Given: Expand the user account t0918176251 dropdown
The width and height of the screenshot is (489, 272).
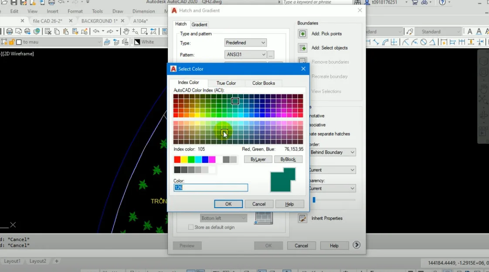Looking at the screenshot, I should [406, 2].
